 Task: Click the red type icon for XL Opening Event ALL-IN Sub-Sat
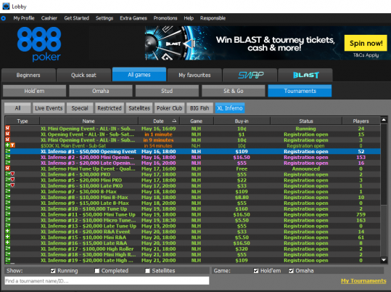tap(8, 134)
